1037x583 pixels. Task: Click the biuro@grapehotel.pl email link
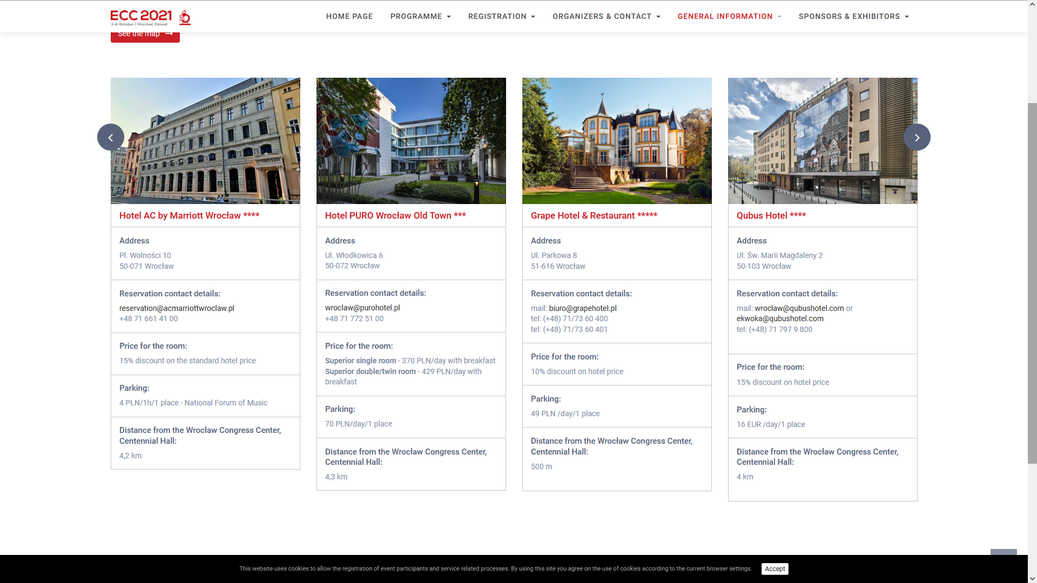[x=582, y=308]
